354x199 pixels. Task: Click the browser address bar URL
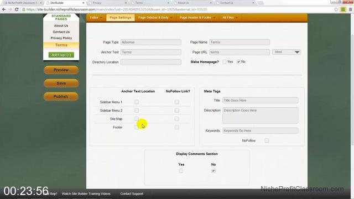pos(117,9)
